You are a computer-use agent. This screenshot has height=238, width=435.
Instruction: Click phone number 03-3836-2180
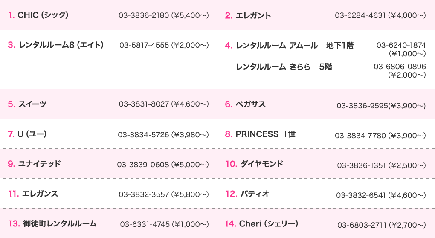(143, 16)
